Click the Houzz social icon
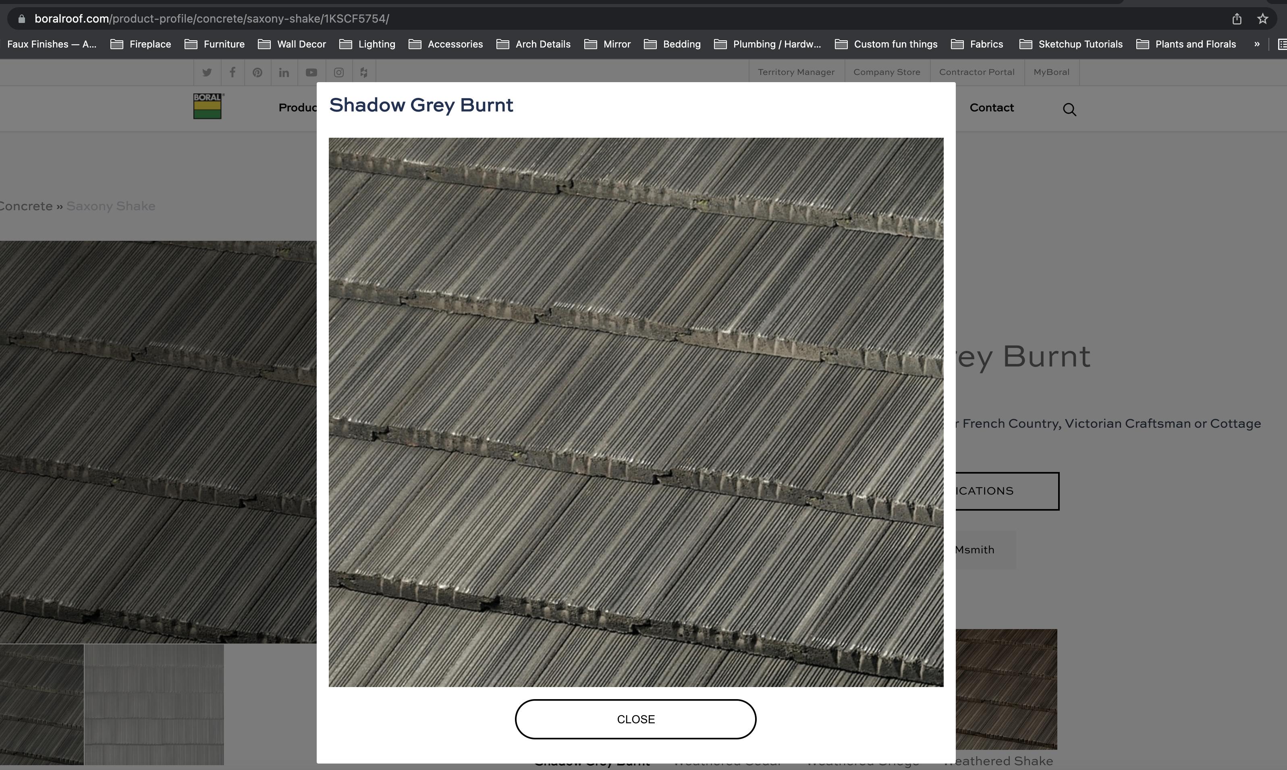 click(364, 72)
